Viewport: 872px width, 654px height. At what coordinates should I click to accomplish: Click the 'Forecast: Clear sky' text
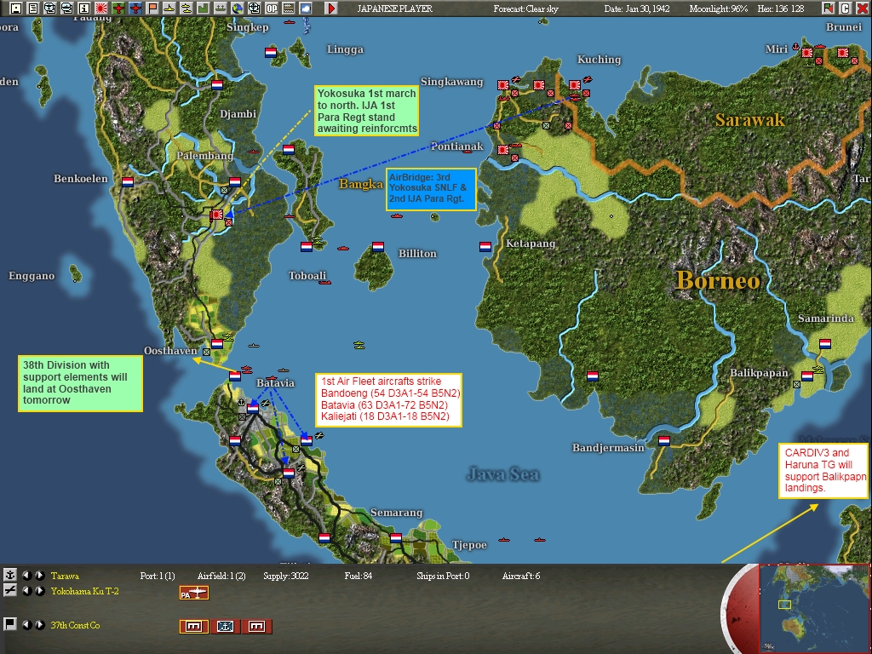[525, 9]
